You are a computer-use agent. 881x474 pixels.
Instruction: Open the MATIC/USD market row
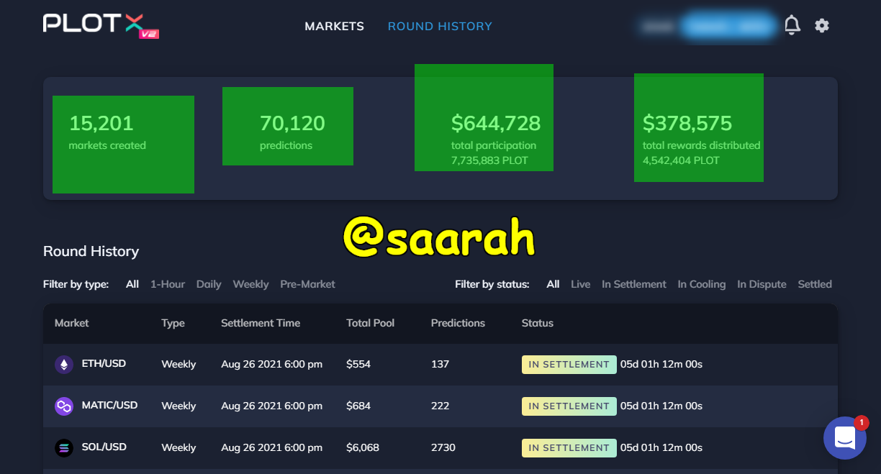[440, 406]
